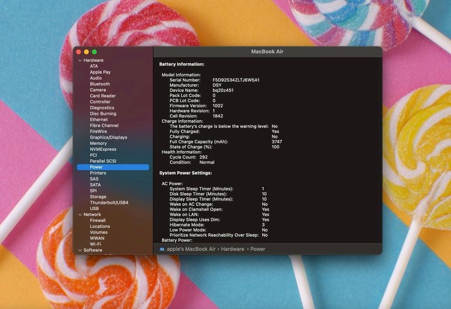
Task: Open the SATA entry
Action: tap(95, 185)
